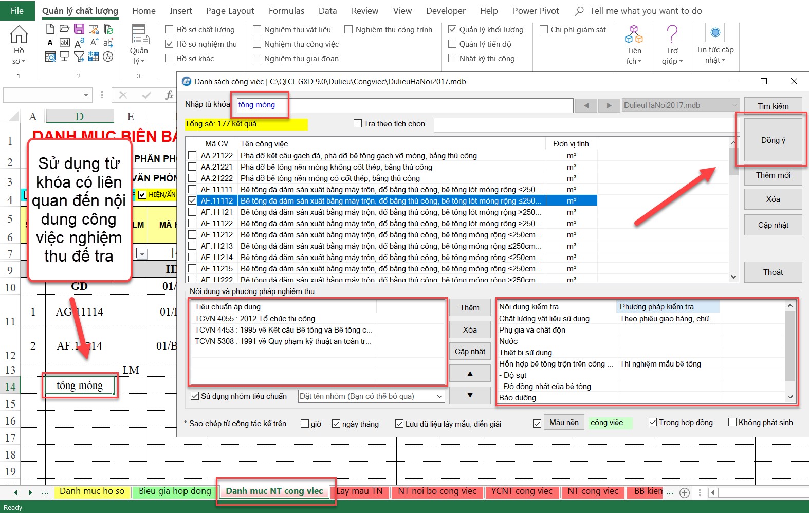Open the NT noi bo cong viec sheet
This screenshot has width=809, height=513.
(x=437, y=491)
